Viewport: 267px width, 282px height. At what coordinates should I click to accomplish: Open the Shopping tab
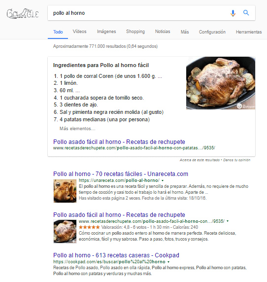[135, 32]
